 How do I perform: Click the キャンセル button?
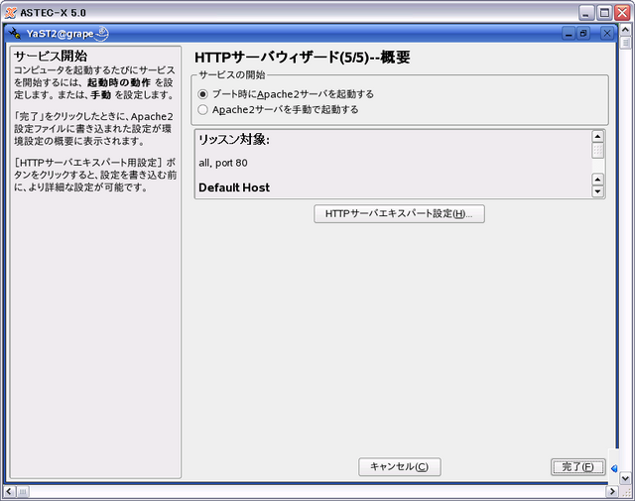point(399,467)
